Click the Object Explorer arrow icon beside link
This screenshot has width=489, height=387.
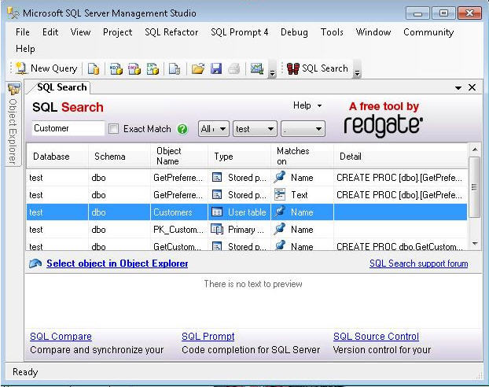[x=35, y=264]
